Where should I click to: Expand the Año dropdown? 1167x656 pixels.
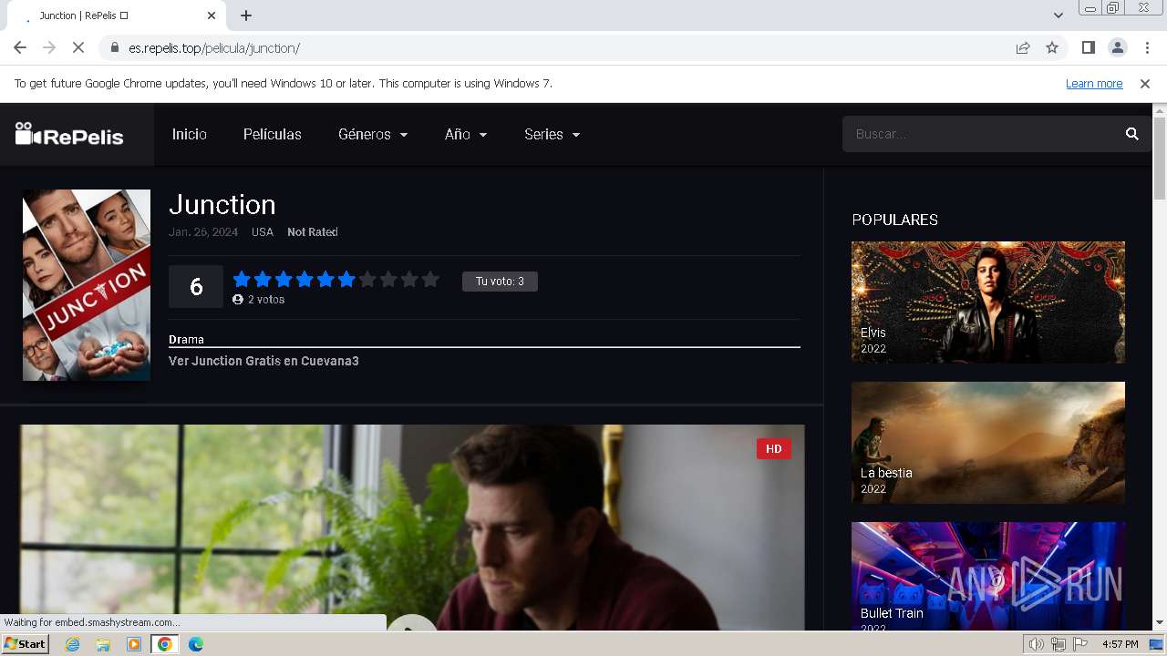click(466, 134)
